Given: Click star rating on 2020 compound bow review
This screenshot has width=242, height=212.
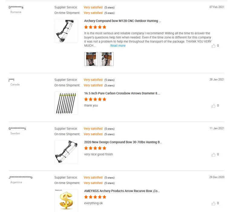Looking at the screenshot, I should coord(95,148).
